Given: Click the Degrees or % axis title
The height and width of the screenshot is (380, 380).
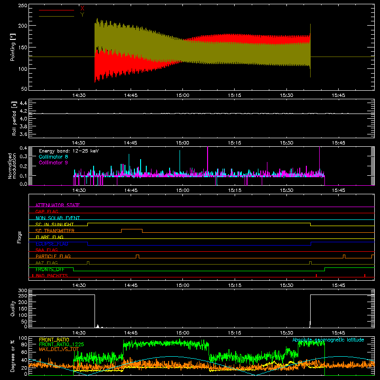Looking at the screenshot, I should click(x=13, y=356).
